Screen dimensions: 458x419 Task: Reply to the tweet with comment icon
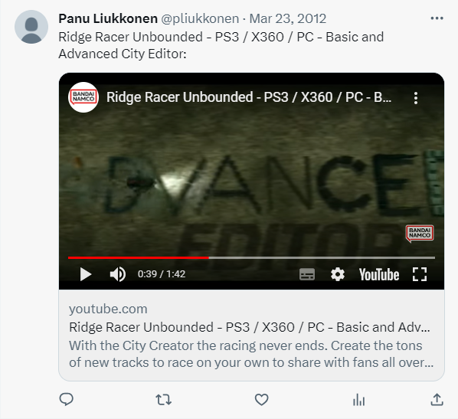pyautogui.click(x=67, y=399)
